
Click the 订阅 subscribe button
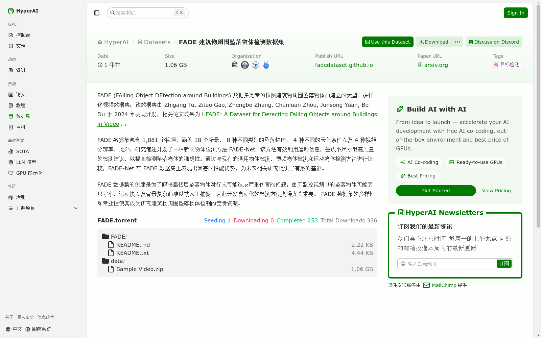tap(504, 264)
